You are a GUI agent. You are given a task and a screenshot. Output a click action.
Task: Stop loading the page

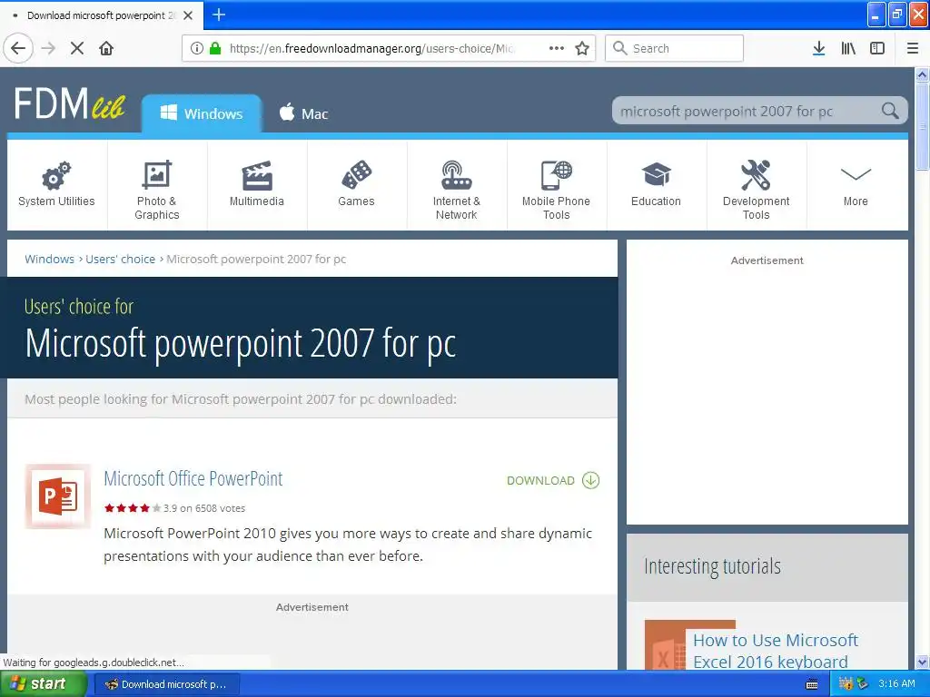tap(77, 48)
